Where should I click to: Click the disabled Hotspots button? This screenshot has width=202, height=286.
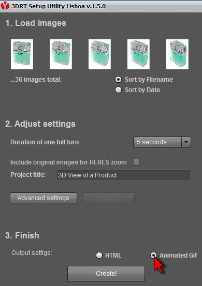tap(109, 198)
